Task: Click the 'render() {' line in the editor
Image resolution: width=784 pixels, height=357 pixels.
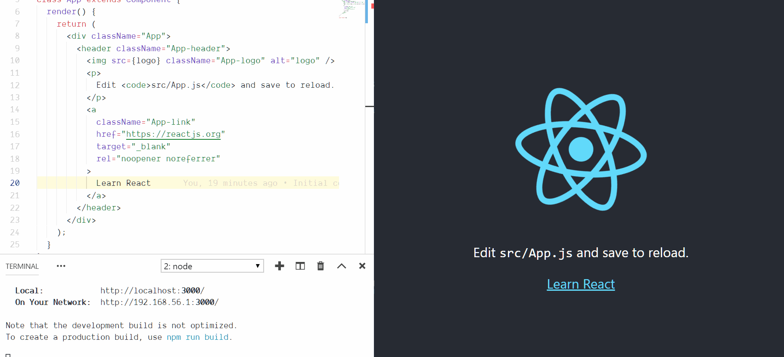Action: [x=72, y=12]
